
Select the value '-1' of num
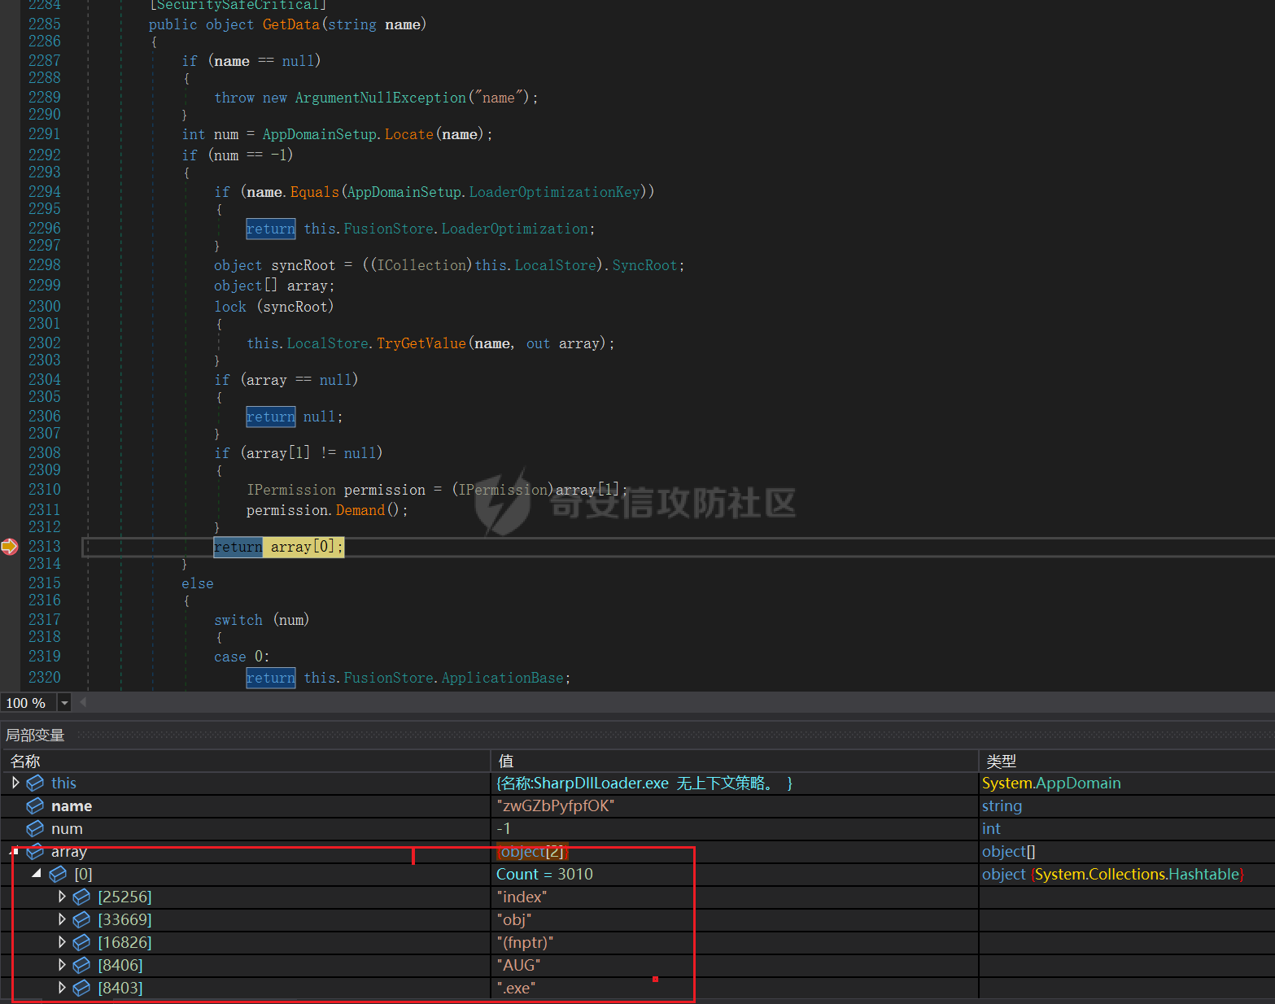pos(504,828)
